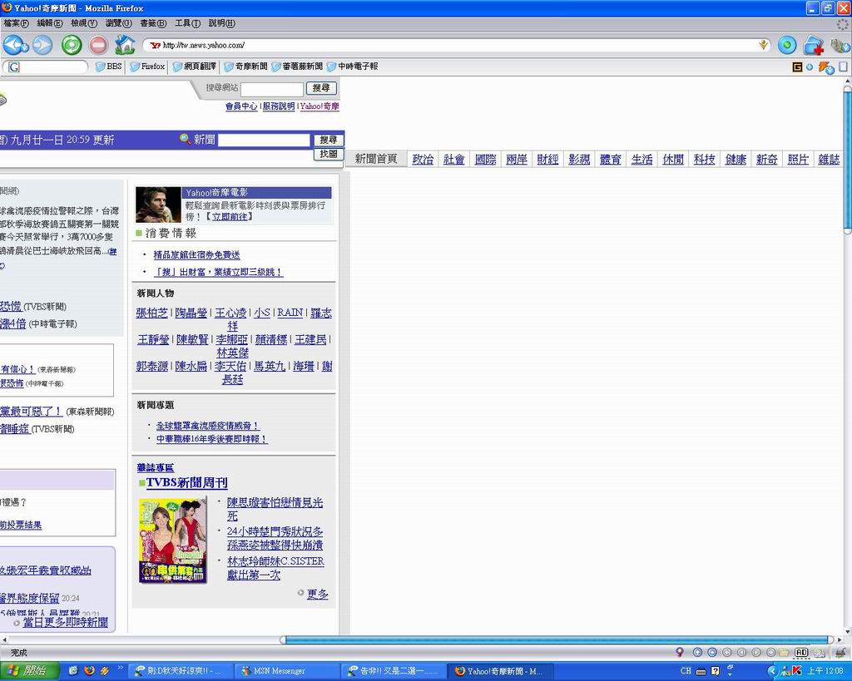Open the 檢視 menu
Viewport: 852px width, 681px height.
tap(84, 23)
